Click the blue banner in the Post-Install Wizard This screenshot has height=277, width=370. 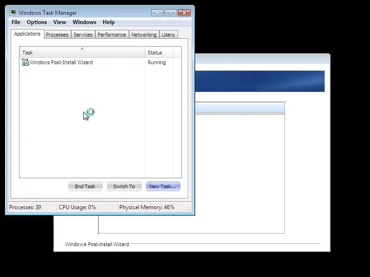pos(260,81)
